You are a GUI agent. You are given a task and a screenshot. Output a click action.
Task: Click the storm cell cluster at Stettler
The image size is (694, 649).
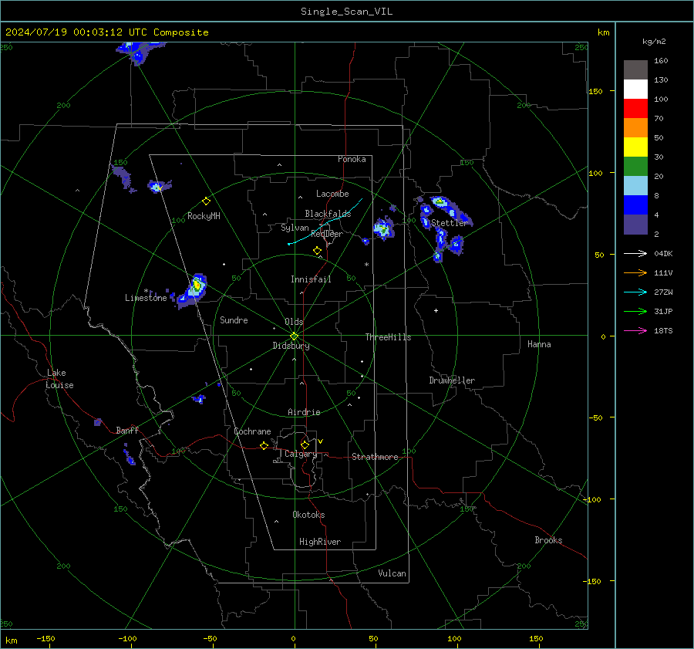[x=444, y=228]
